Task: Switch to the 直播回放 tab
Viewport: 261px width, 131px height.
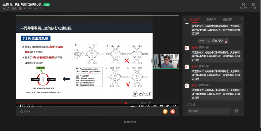Action: coord(227,19)
